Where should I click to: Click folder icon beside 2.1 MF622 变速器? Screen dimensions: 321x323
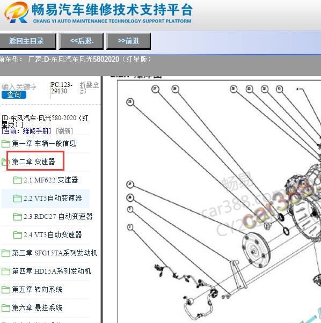pyautogui.click(x=18, y=180)
